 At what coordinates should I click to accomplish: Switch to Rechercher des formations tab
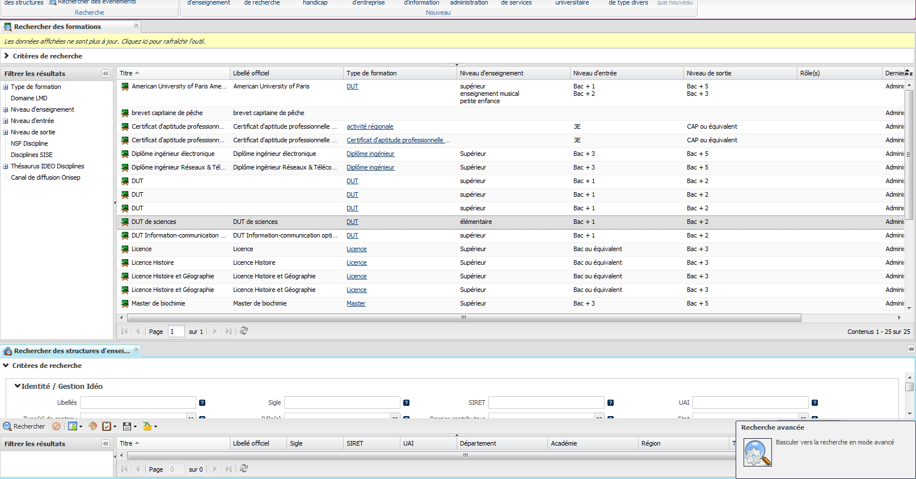[x=57, y=27]
